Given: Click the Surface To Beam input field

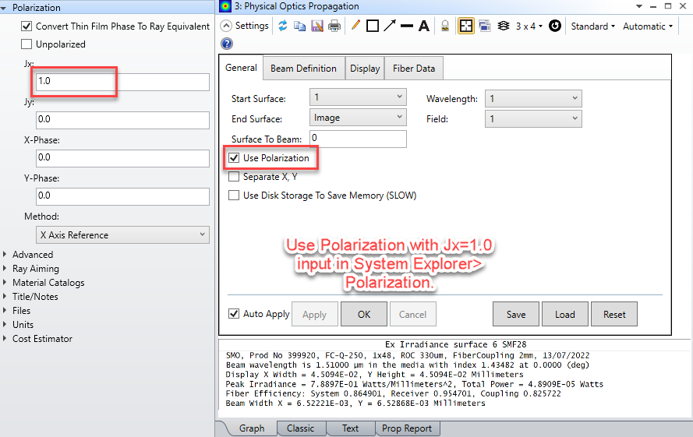Looking at the screenshot, I should click(358, 139).
